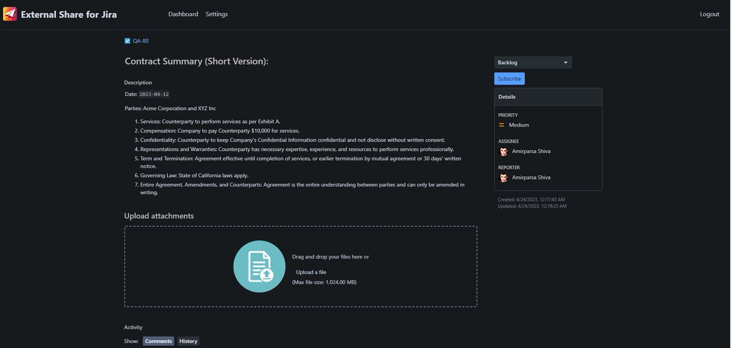Click the Upload a file link
This screenshot has width=731, height=348.
tap(311, 272)
